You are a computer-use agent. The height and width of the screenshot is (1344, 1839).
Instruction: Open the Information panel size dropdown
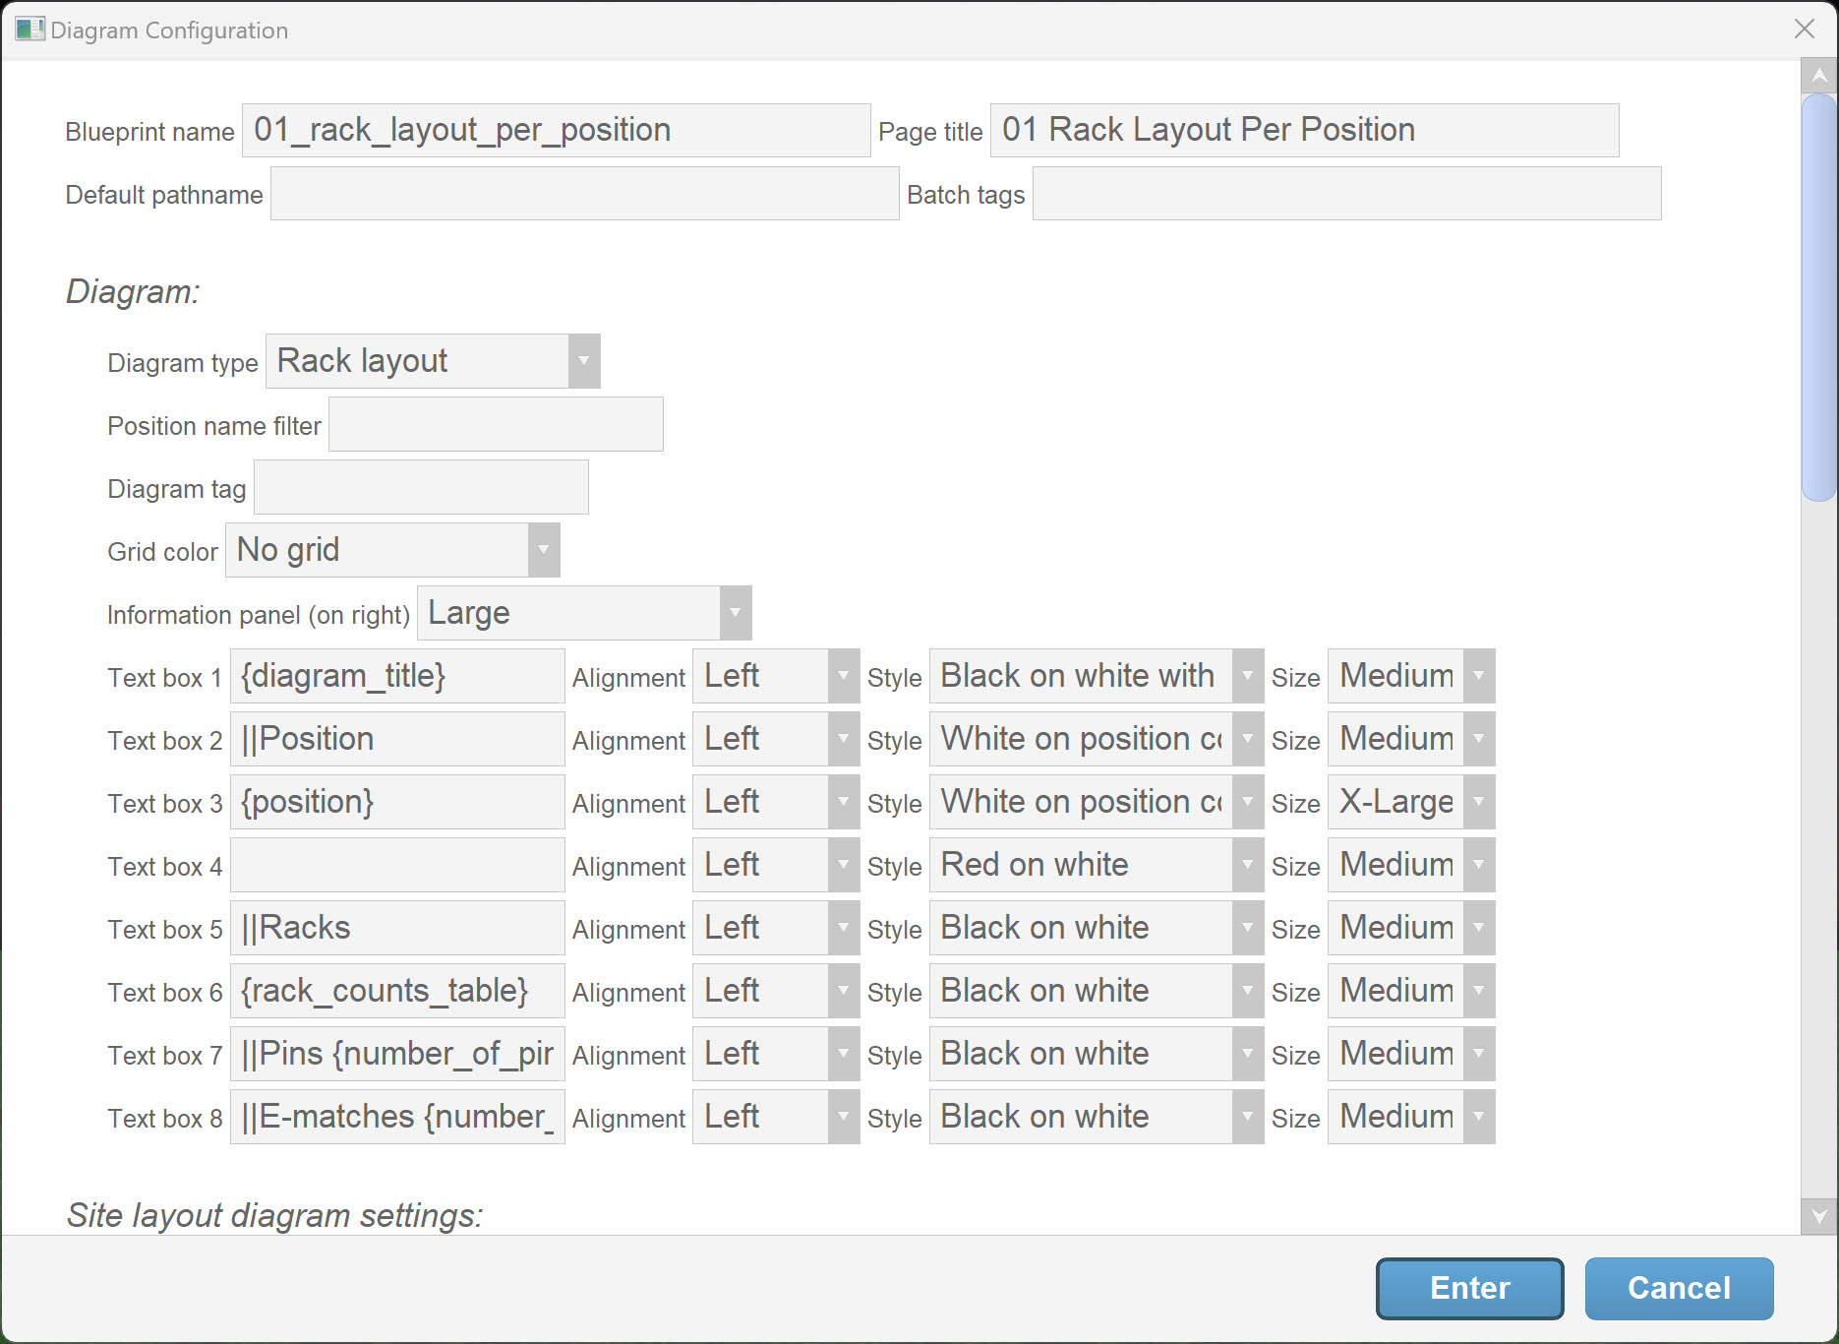click(735, 613)
